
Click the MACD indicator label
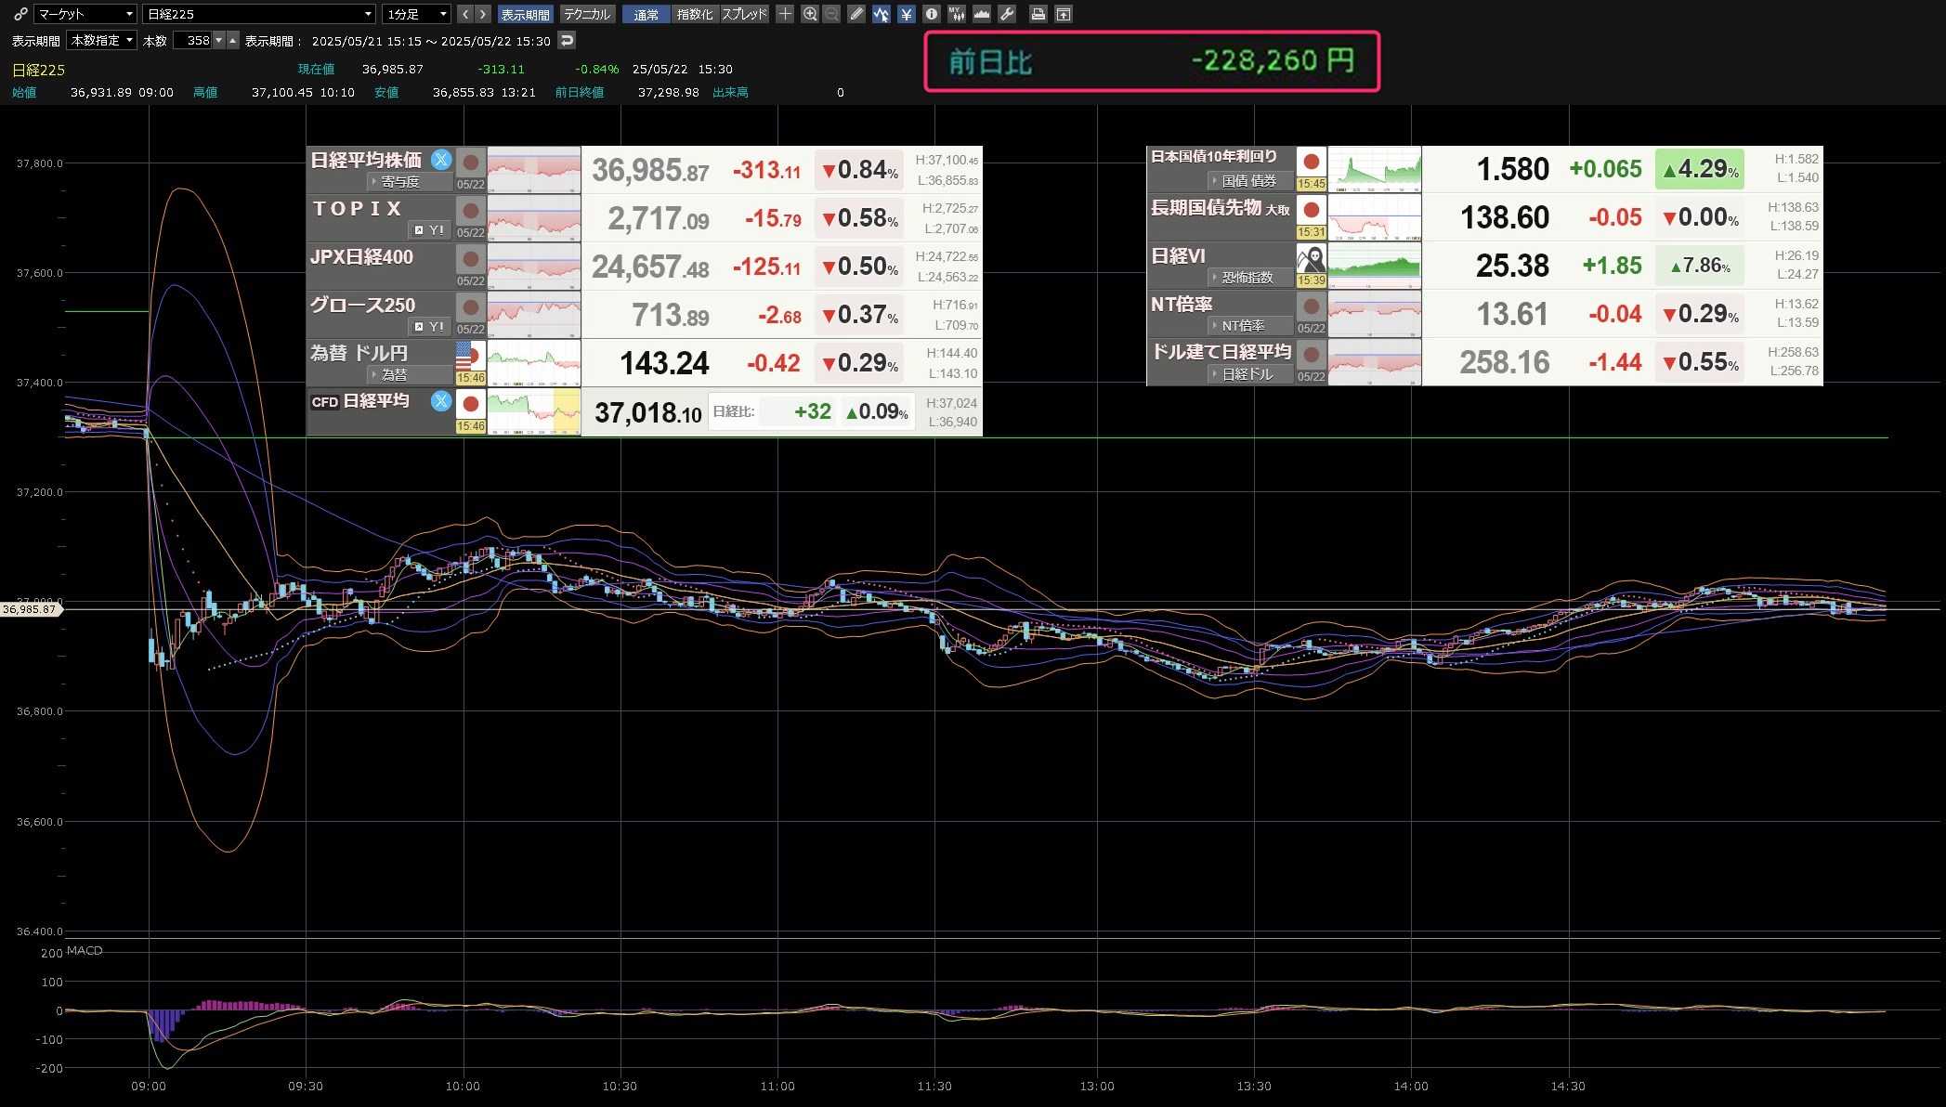tap(85, 950)
